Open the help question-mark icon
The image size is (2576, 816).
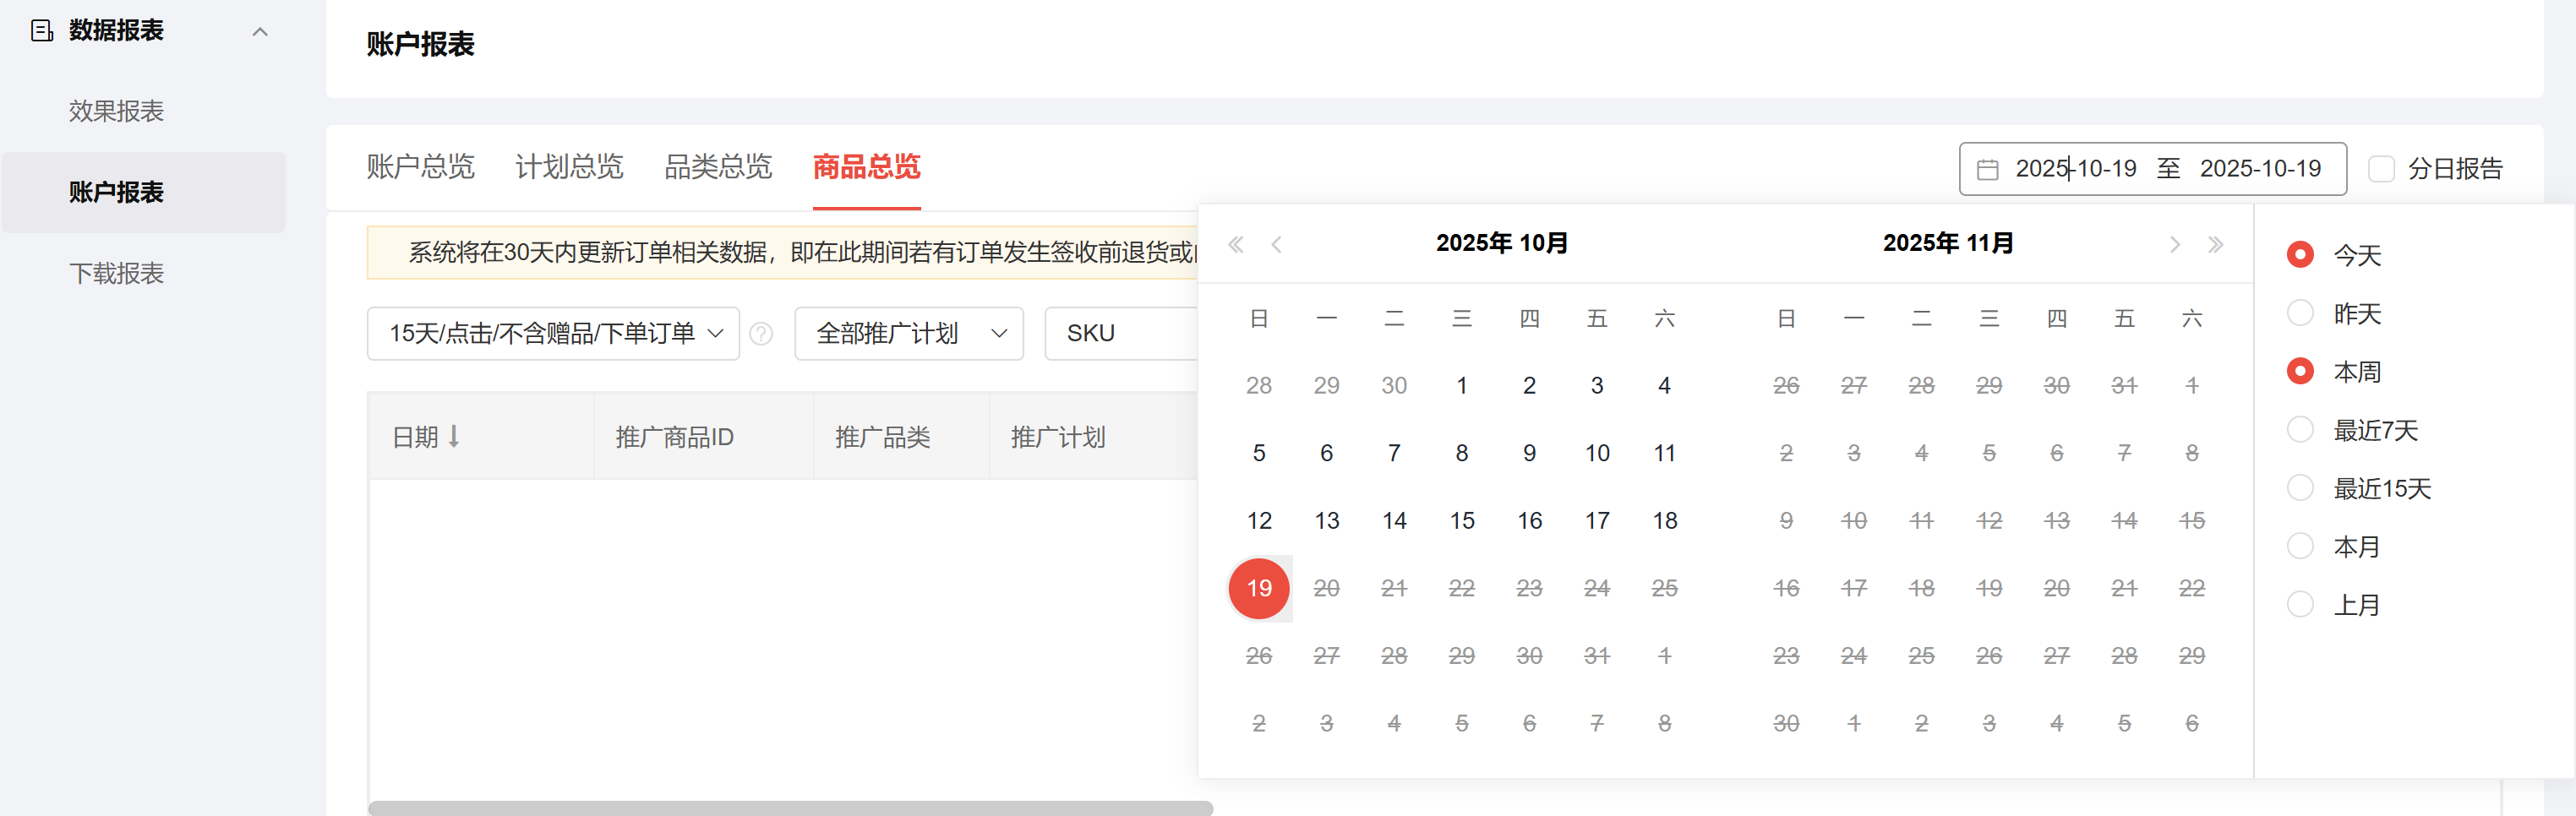(761, 333)
